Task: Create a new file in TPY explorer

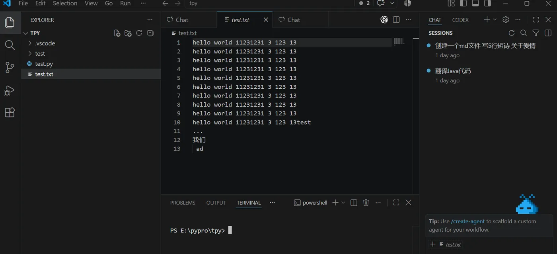Action: point(117,33)
